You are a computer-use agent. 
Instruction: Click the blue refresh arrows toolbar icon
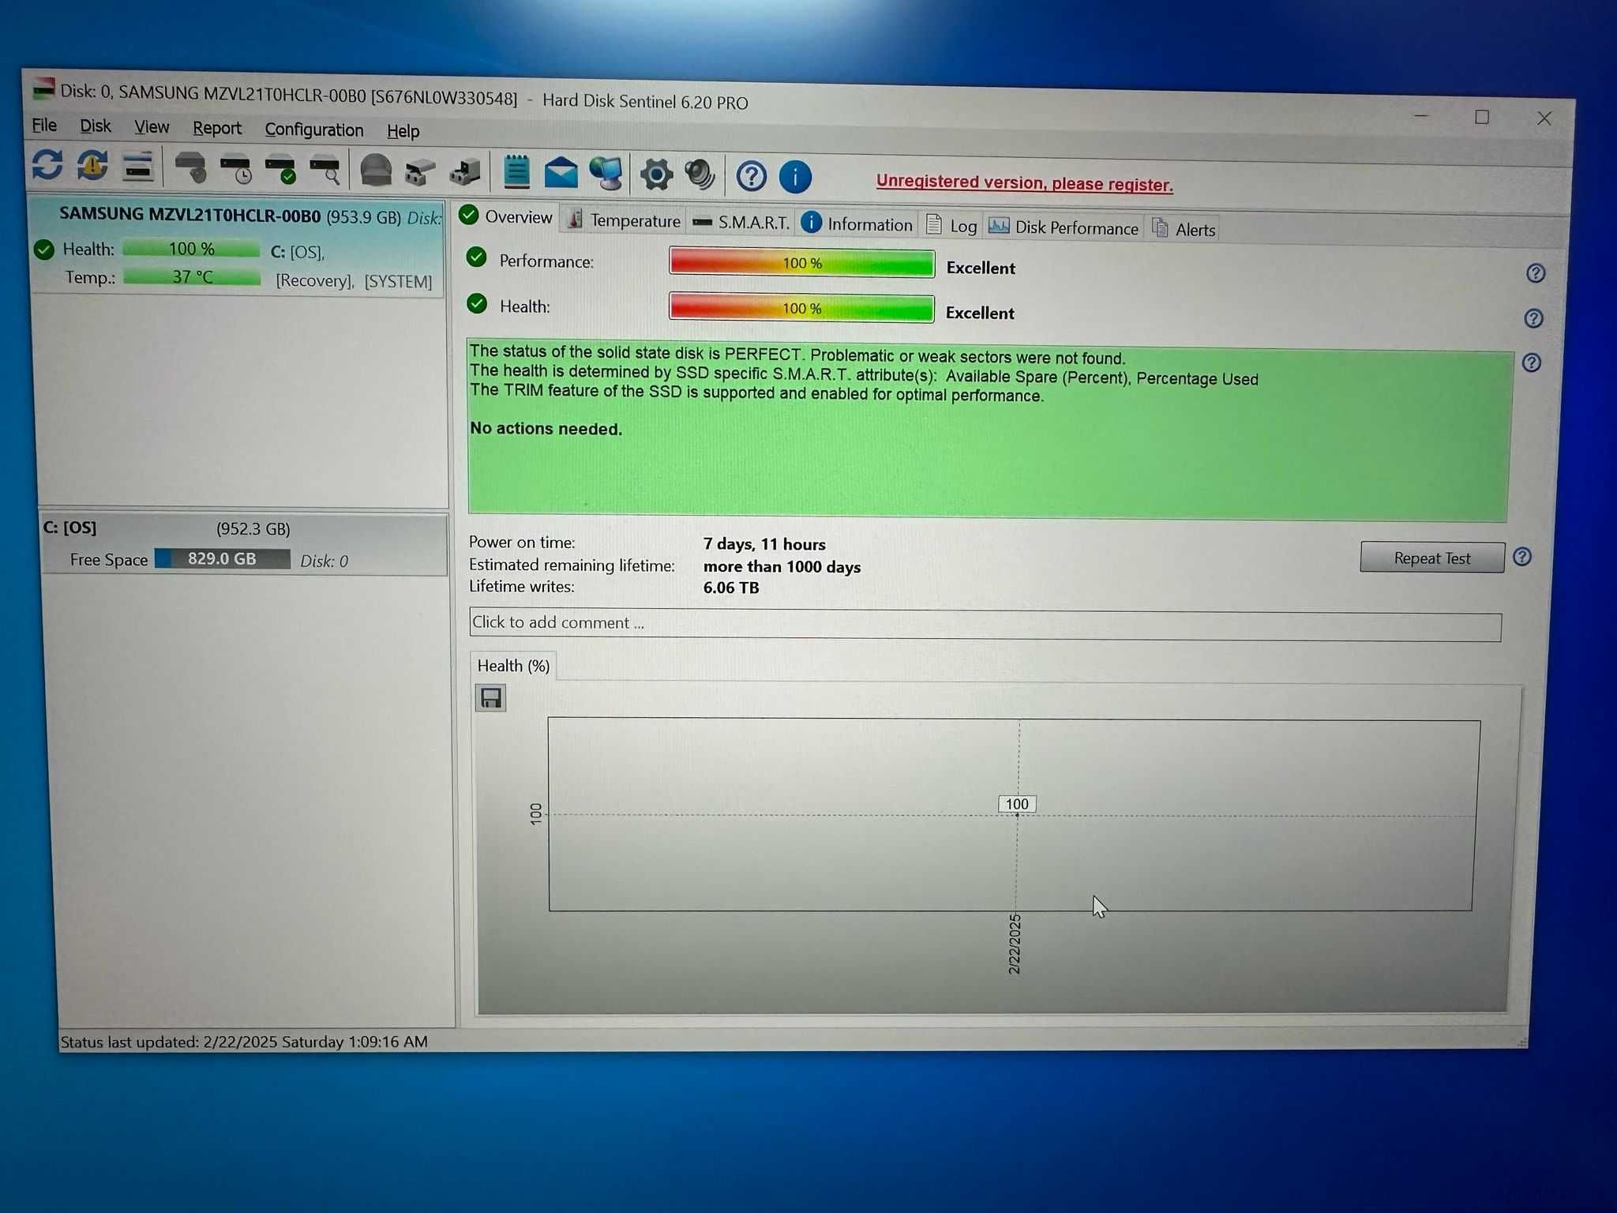[x=47, y=165]
